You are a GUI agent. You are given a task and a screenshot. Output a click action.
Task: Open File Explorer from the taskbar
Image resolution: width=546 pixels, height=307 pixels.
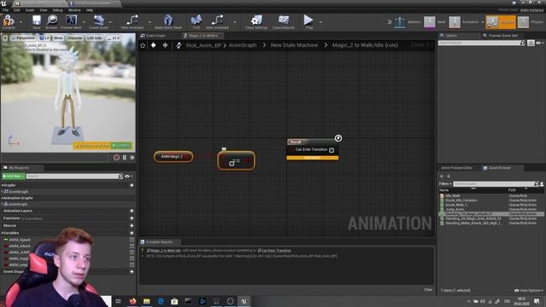pos(147,301)
